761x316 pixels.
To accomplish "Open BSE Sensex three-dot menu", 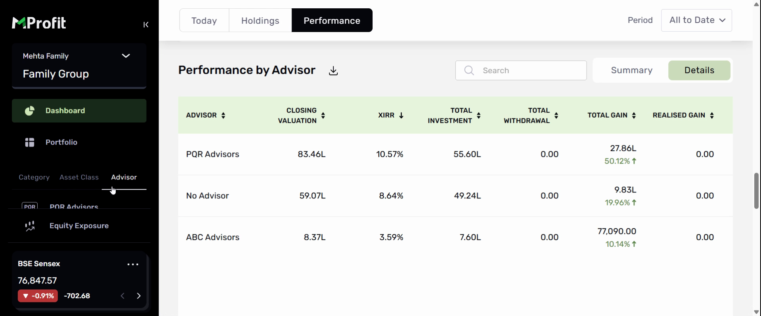I will click(x=133, y=264).
